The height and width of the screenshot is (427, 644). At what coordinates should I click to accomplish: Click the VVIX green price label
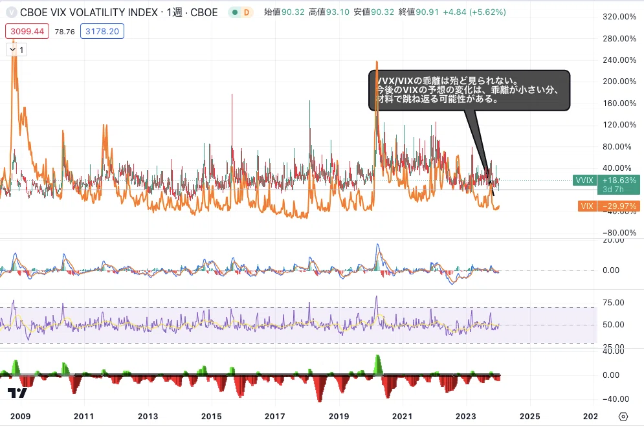coord(584,181)
